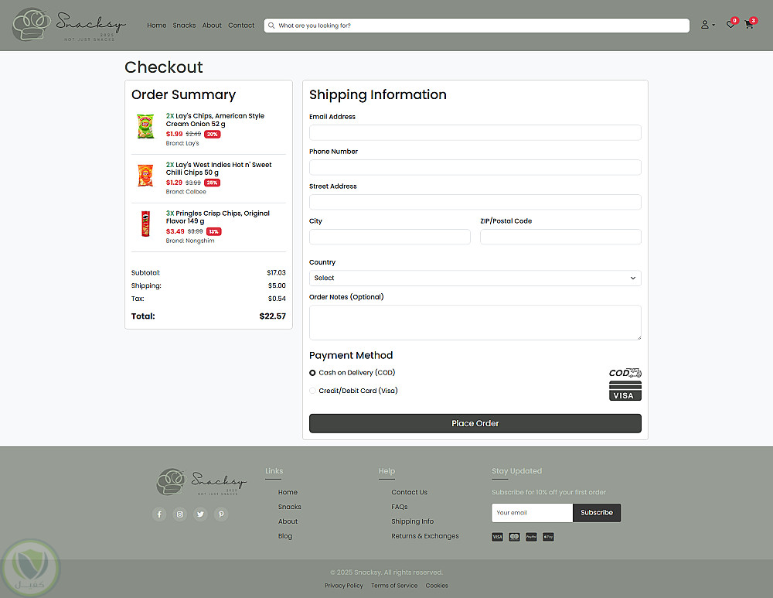This screenshot has width=773, height=598.
Task: Click the Street Address field
Action: 475,202
